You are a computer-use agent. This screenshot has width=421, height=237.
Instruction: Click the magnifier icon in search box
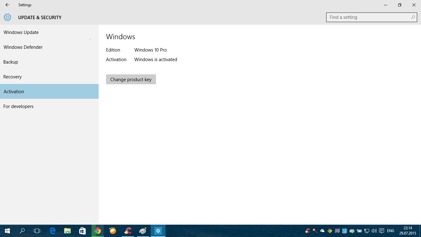[413, 17]
